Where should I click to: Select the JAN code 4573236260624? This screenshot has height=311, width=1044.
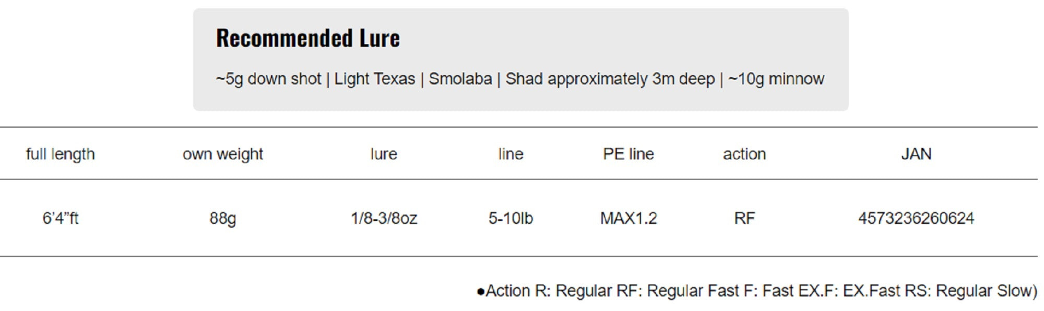pos(916,218)
